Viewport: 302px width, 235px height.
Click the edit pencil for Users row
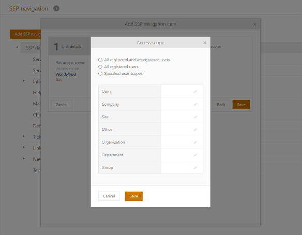195,92
